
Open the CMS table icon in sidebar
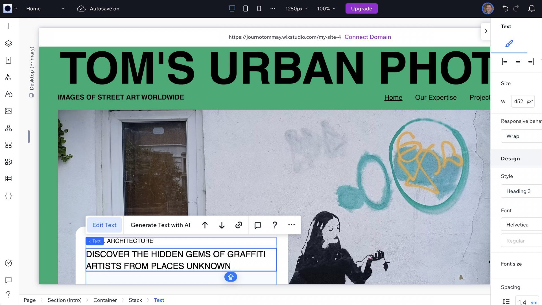tap(8, 178)
